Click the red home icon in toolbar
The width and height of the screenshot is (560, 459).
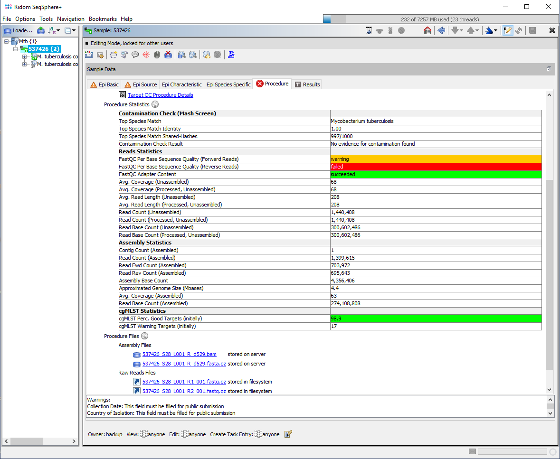(x=427, y=30)
